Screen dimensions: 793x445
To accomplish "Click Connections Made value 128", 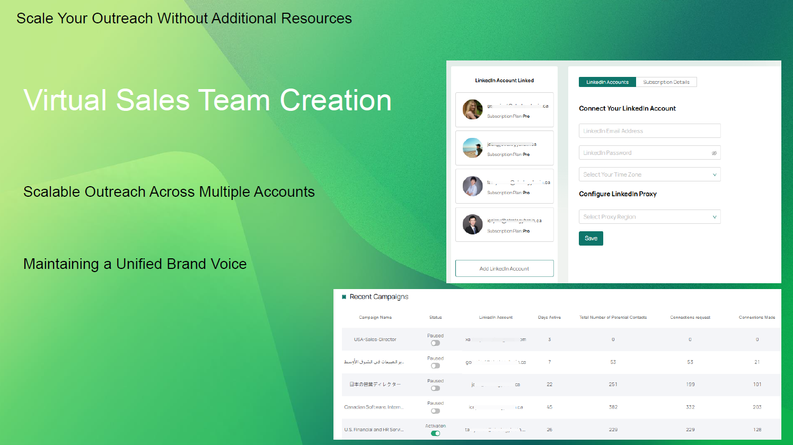I will click(x=757, y=430).
